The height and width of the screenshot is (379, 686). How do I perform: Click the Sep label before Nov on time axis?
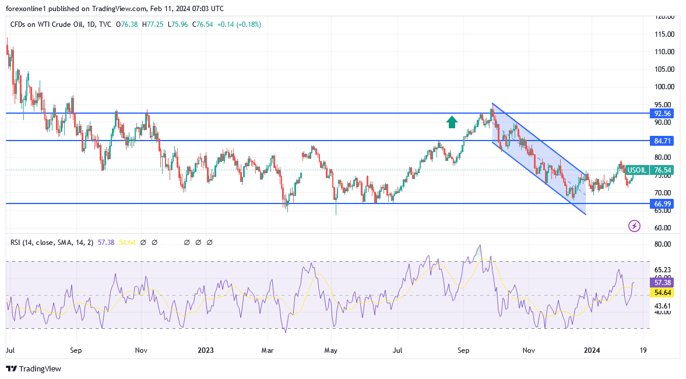(76, 350)
